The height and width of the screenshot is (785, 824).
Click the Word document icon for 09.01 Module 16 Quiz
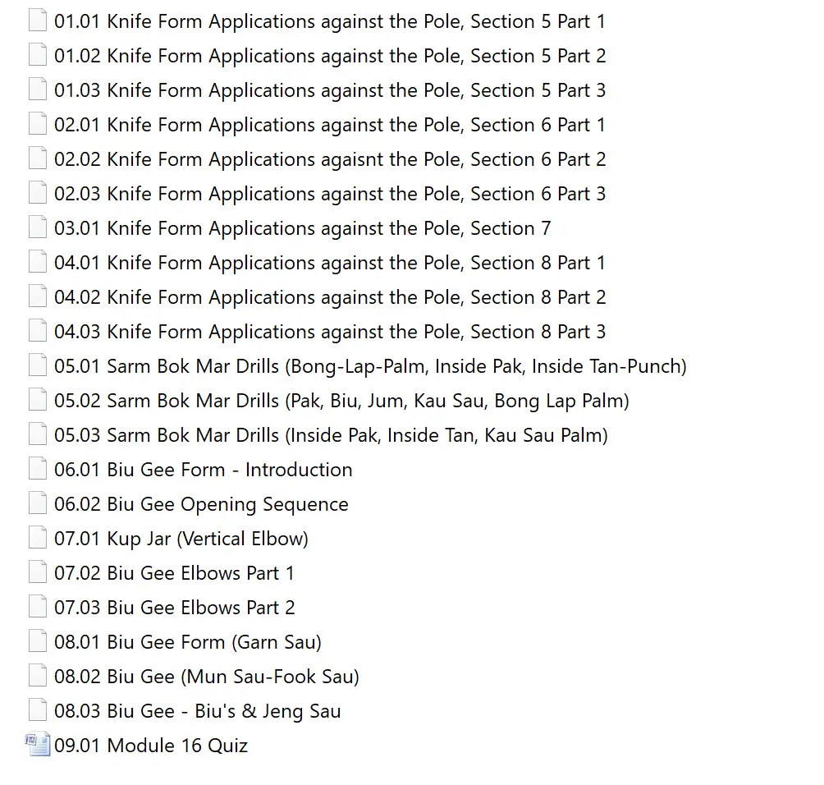pos(38,746)
